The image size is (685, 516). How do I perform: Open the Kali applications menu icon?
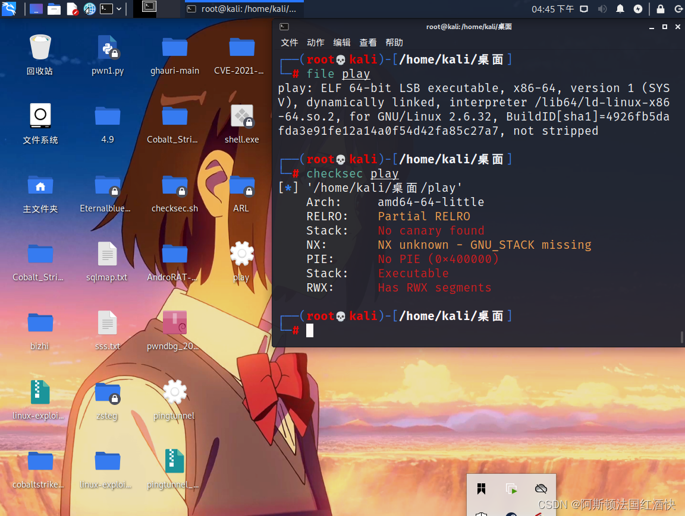[9, 8]
